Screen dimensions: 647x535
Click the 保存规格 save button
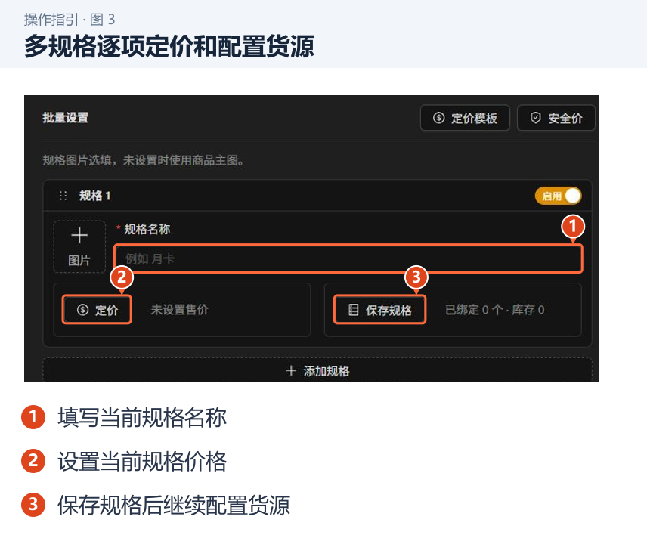[x=379, y=310]
